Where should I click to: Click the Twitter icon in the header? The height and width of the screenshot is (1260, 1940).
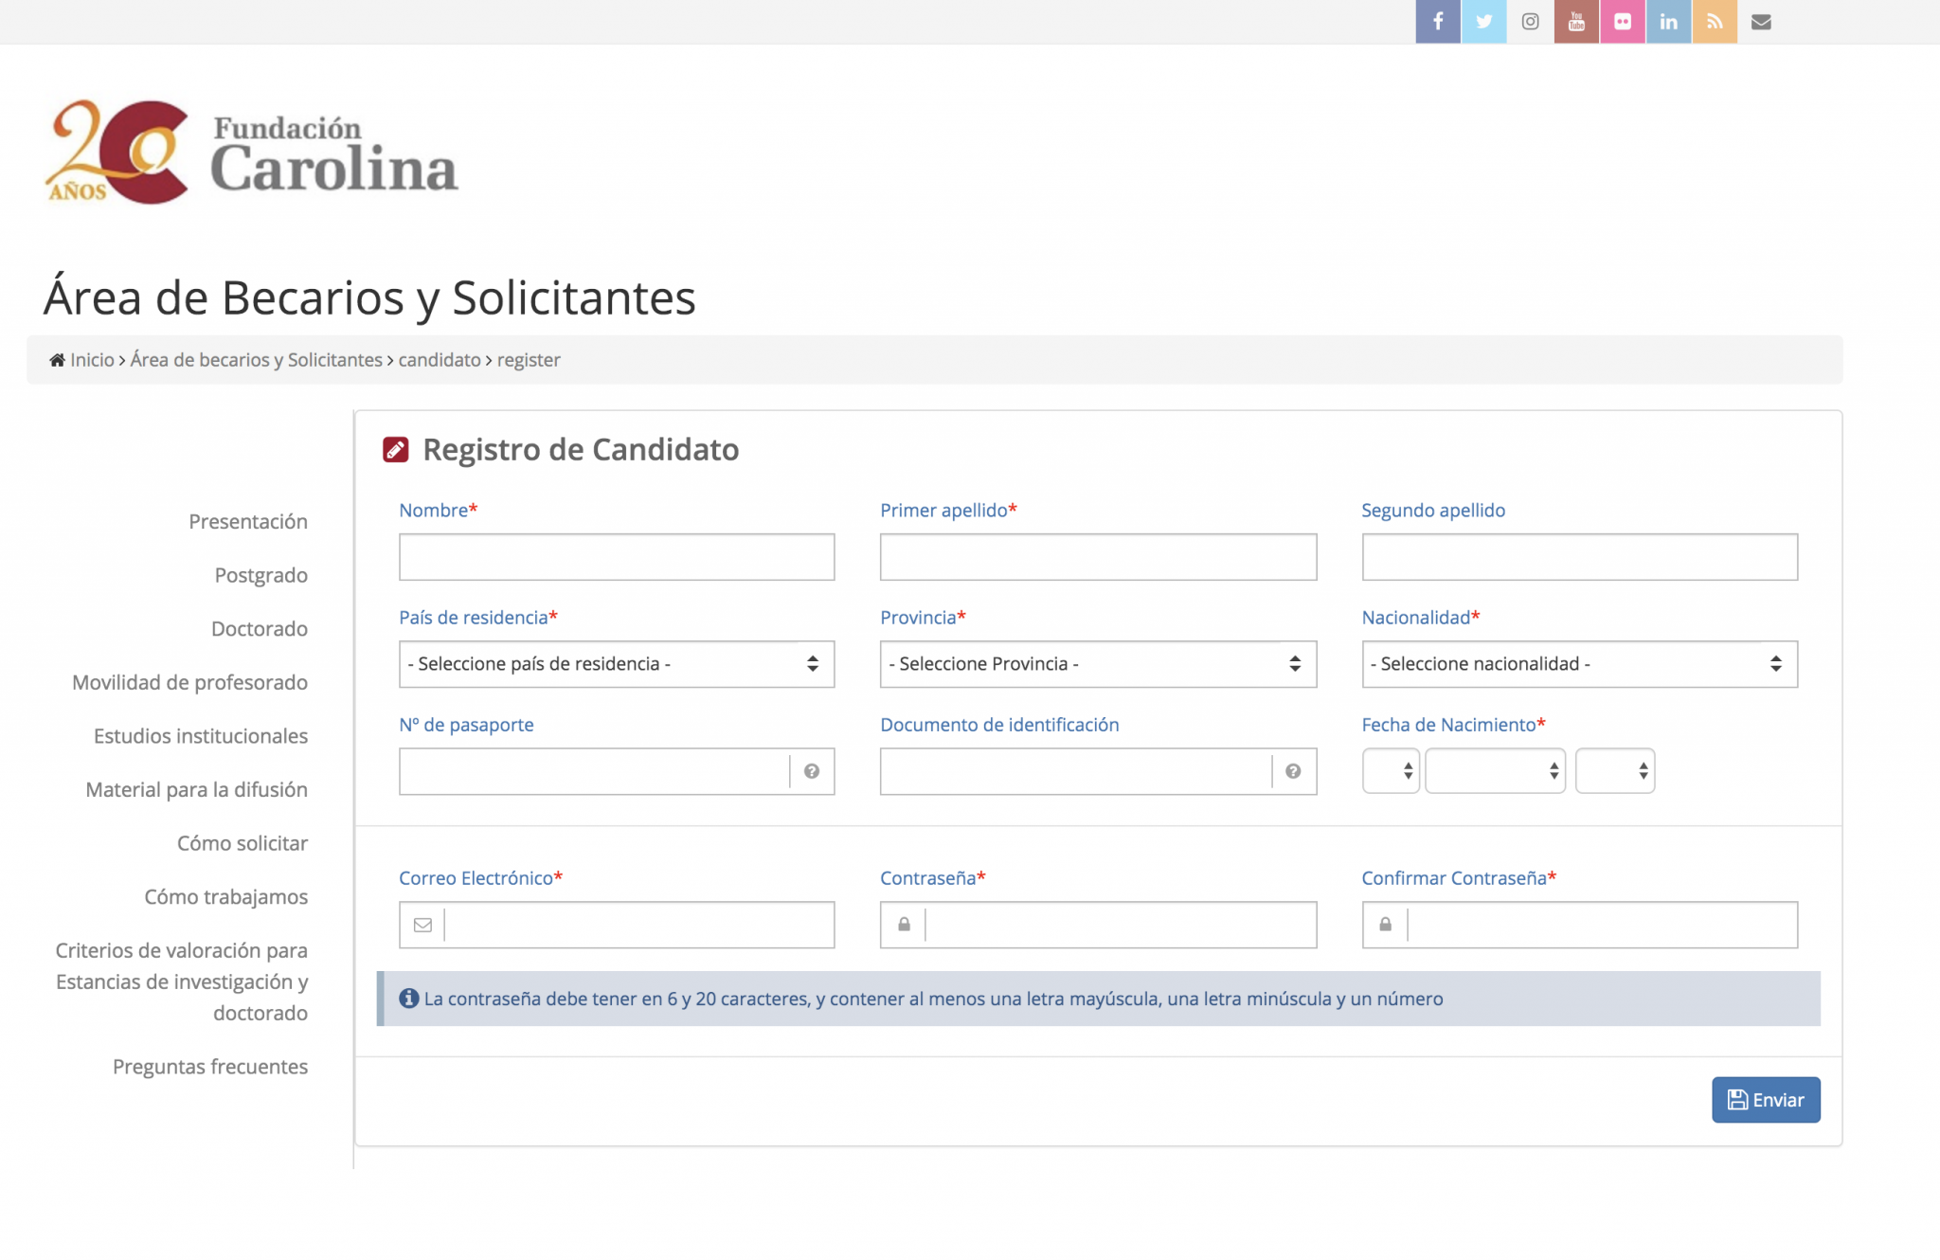point(1483,21)
